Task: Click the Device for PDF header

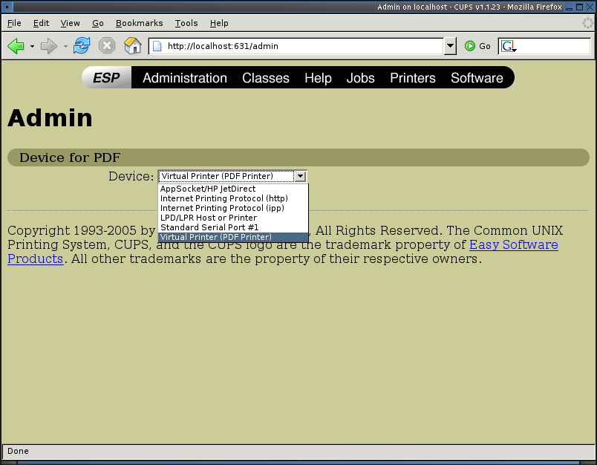Action: 70,157
